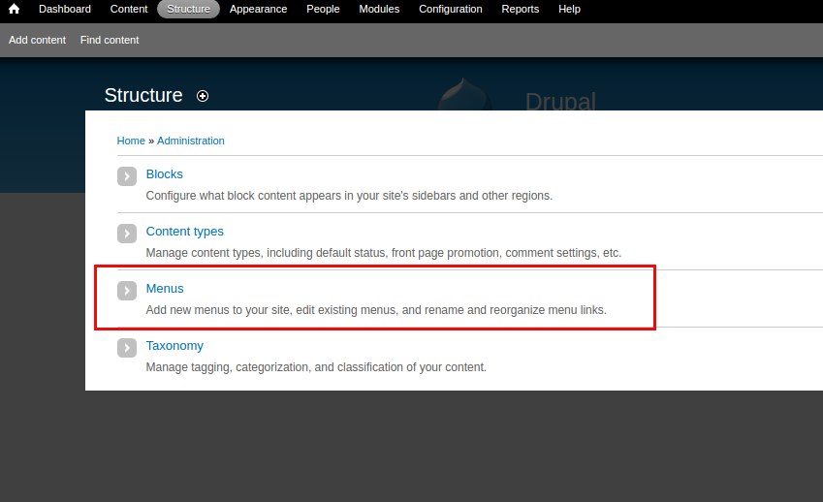The width and height of the screenshot is (823, 502).
Task: Open the Reports menu item
Action: 521,9
